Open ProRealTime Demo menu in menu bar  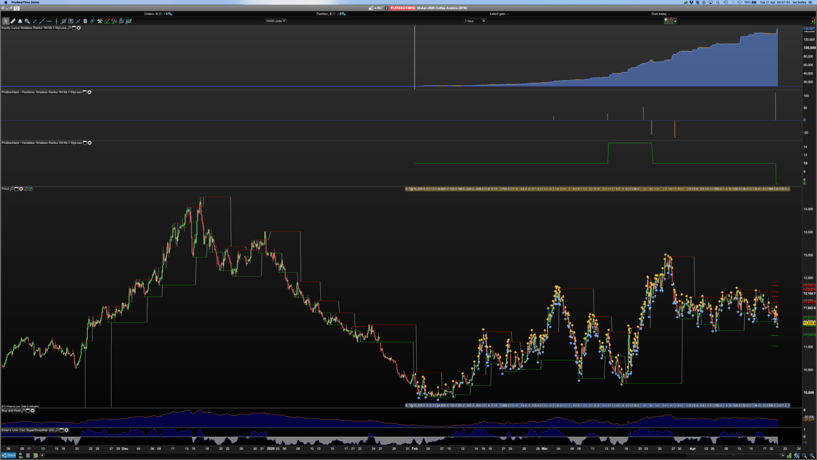(25, 2)
